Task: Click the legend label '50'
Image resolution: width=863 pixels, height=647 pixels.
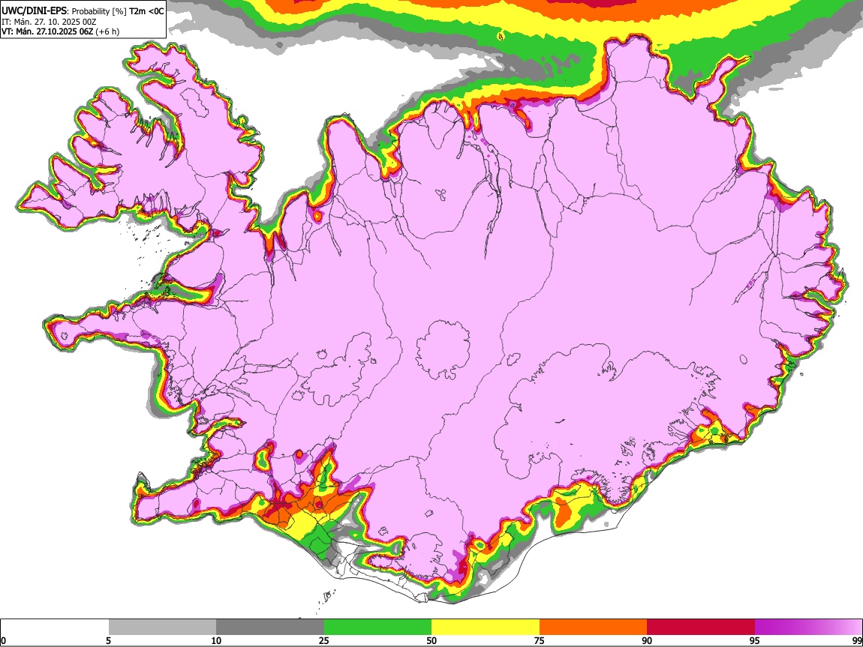Action: pyautogui.click(x=431, y=641)
